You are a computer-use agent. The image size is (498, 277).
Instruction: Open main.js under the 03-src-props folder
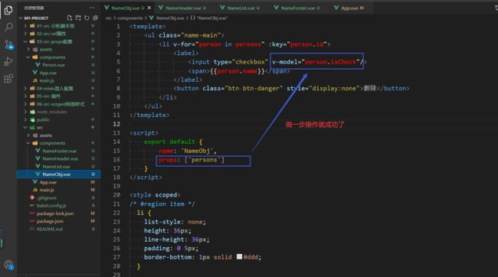pyautogui.click(x=47, y=80)
